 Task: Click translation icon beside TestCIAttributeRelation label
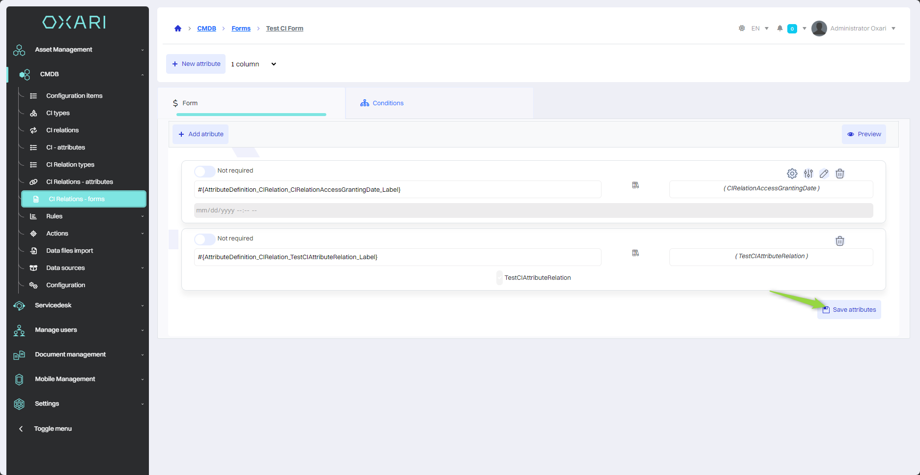(x=635, y=253)
